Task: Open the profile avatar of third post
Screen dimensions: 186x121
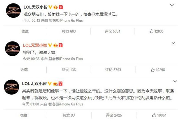Action: pos(11,87)
